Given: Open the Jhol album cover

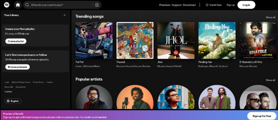Looking at the screenshot, I should tap(176, 40).
